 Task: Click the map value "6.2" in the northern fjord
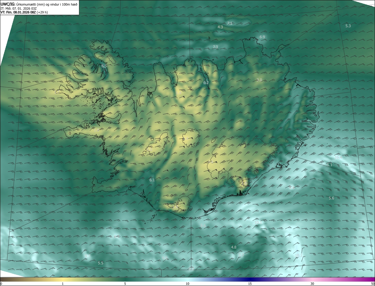pyautogui.click(x=206, y=83)
